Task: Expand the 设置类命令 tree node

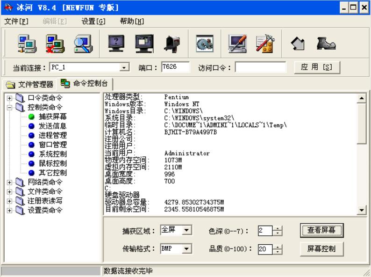Action: pos(9,211)
